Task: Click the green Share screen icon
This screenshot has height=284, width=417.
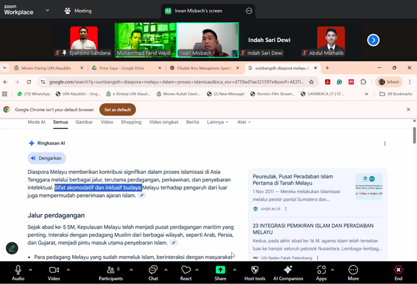Action: [220, 270]
